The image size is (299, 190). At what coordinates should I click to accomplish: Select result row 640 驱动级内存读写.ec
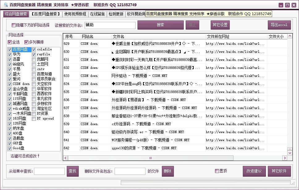pyautogui.click(x=175, y=132)
